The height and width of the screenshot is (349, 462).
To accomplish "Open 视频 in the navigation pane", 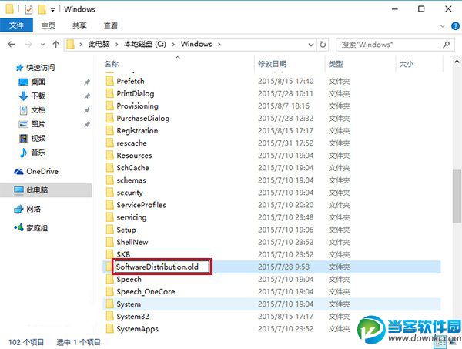I will point(38,138).
